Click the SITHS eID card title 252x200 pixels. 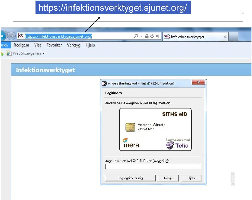pyautogui.click(x=175, y=114)
